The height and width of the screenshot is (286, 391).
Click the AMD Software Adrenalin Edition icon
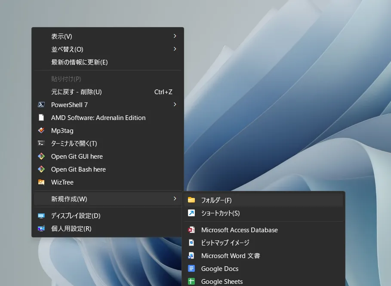tap(41, 117)
